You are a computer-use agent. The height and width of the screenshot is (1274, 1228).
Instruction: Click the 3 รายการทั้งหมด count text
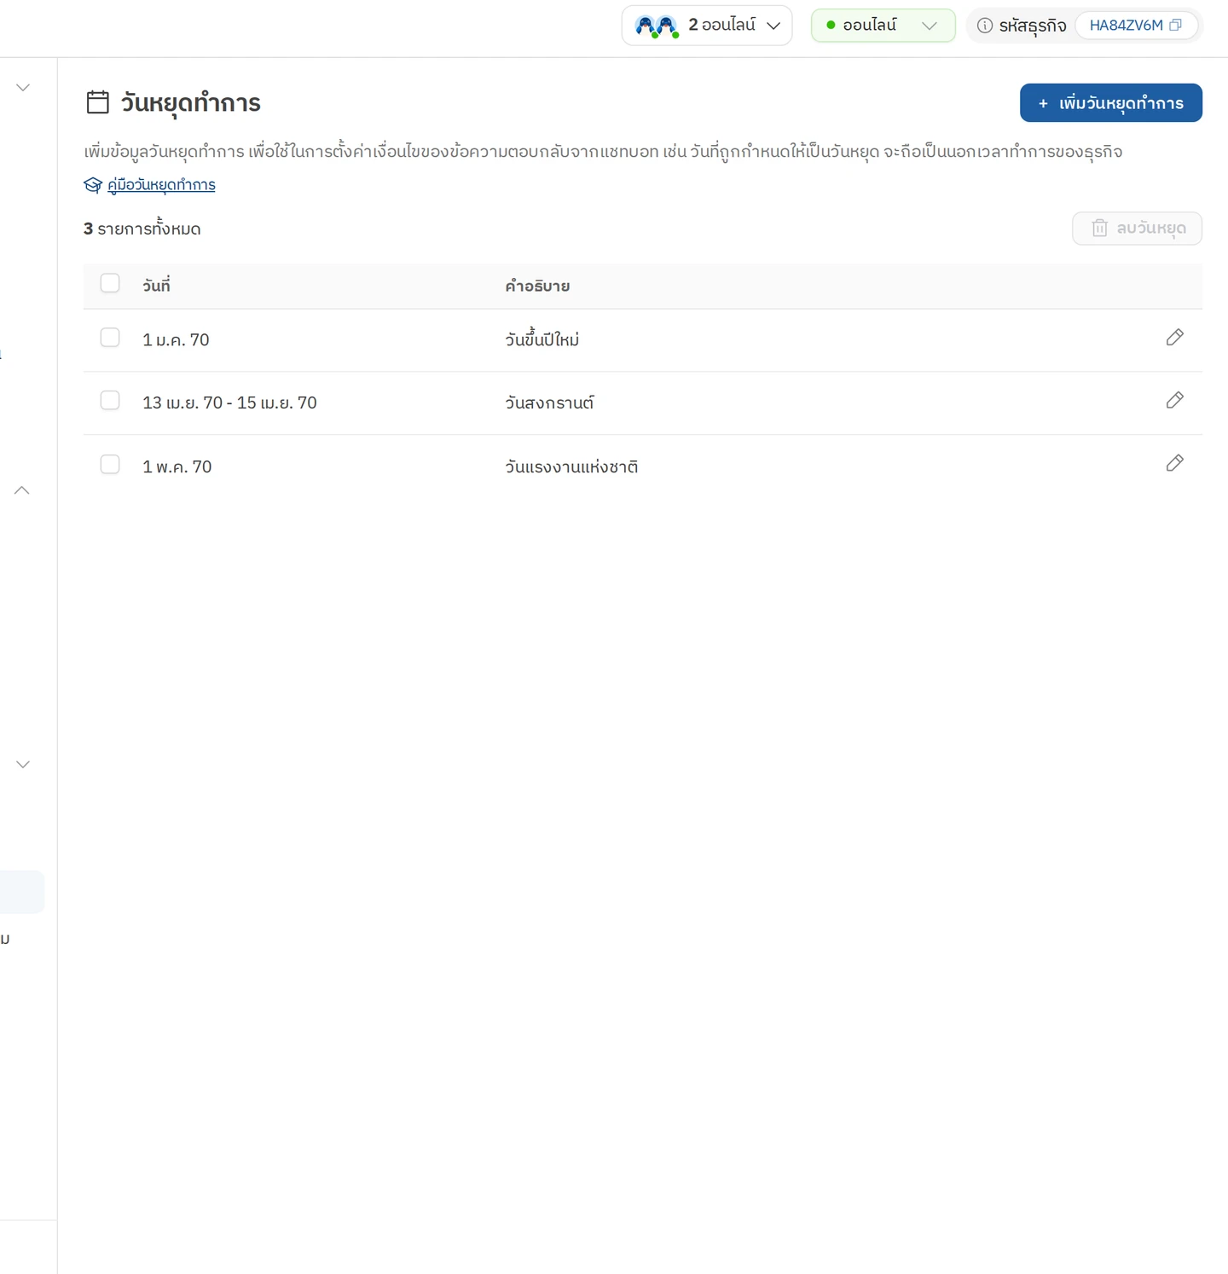tap(142, 229)
